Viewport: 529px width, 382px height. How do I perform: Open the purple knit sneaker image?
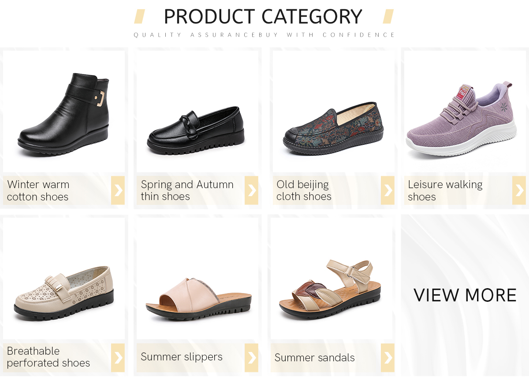click(x=461, y=119)
